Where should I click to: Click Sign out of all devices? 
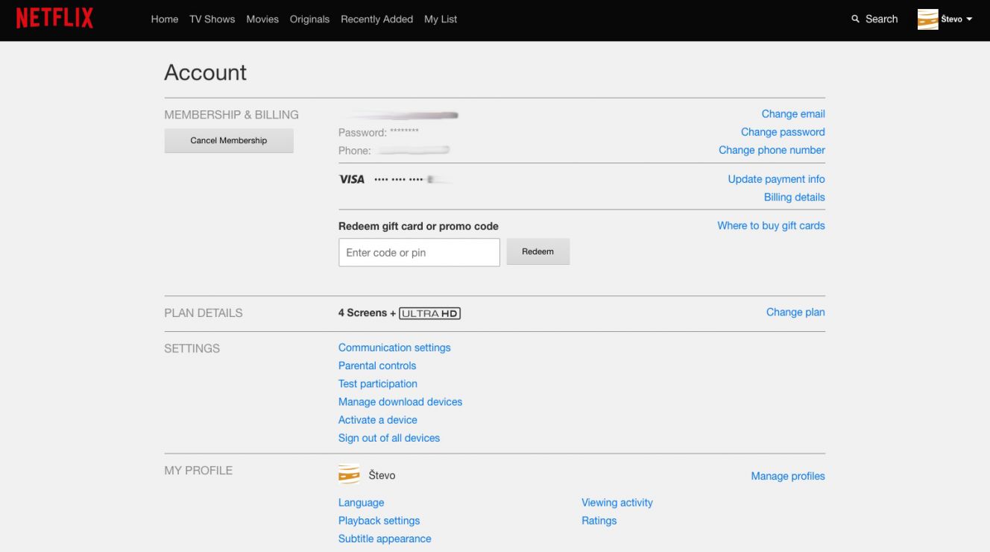[389, 438]
